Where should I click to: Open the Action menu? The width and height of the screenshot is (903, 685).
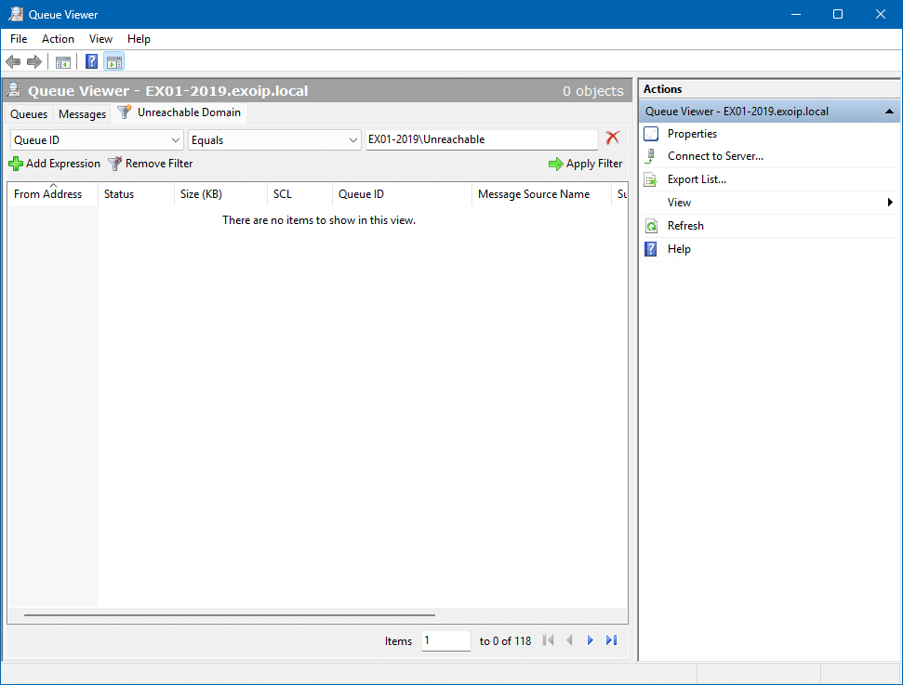pos(58,39)
